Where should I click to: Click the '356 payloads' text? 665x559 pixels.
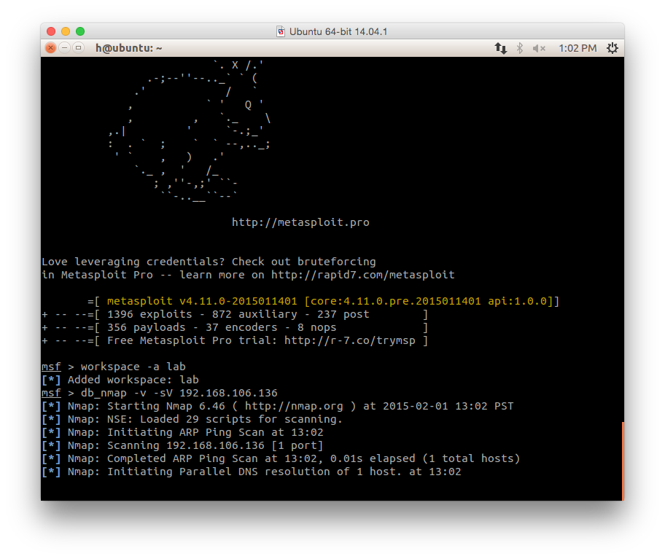pos(146,328)
